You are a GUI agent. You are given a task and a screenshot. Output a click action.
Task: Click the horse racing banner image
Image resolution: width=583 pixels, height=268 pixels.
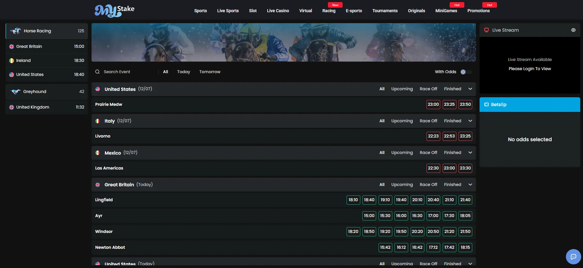coord(283,42)
